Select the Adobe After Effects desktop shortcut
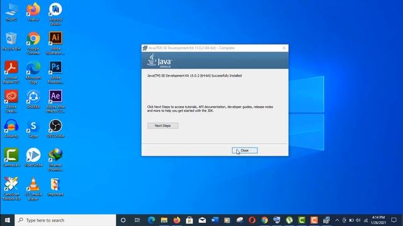403x226 pixels. click(x=55, y=102)
